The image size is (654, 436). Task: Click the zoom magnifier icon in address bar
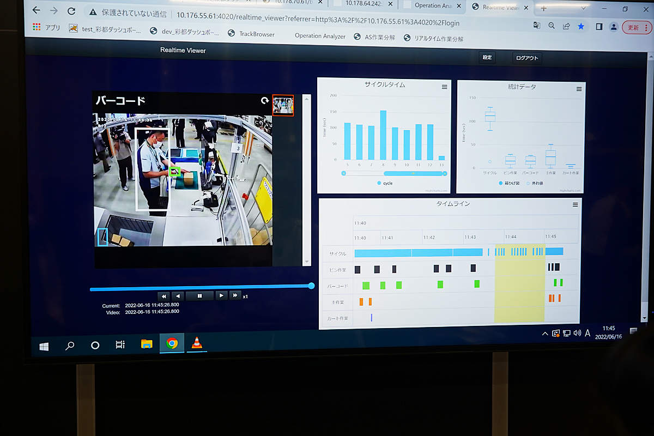point(552,26)
